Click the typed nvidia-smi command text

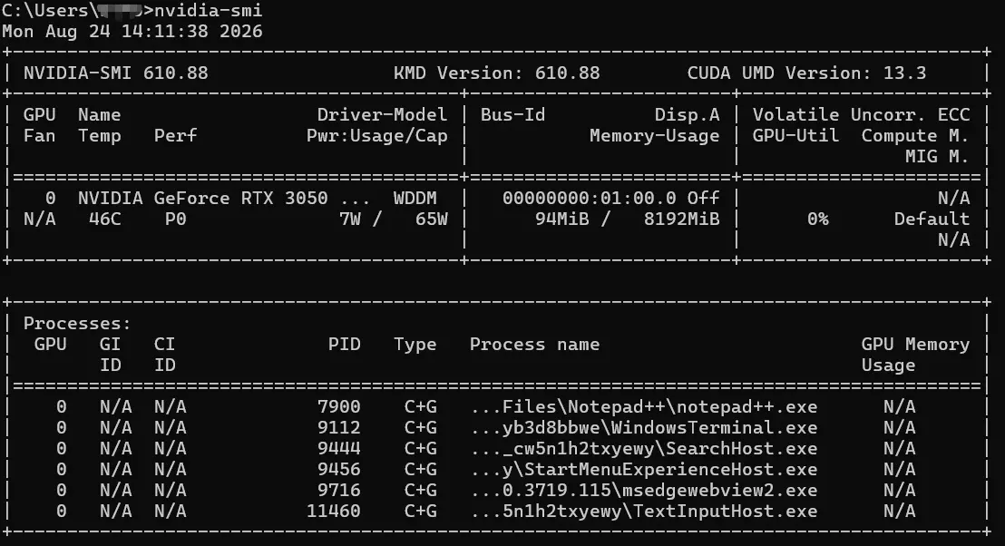(x=209, y=10)
